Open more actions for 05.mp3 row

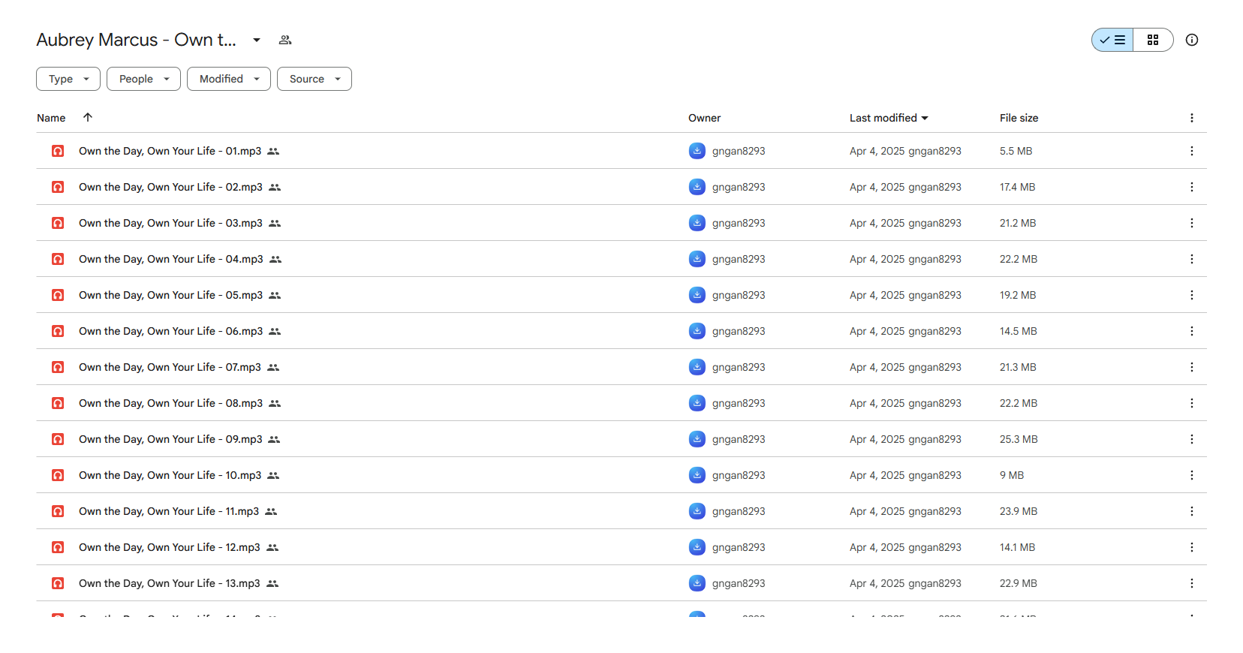pyautogui.click(x=1191, y=295)
